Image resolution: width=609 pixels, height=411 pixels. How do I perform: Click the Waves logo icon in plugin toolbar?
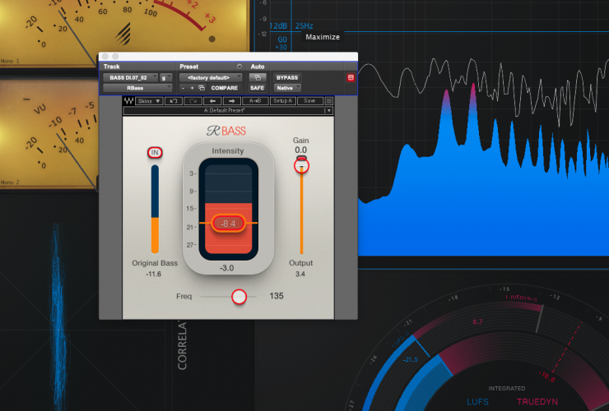[x=128, y=101]
